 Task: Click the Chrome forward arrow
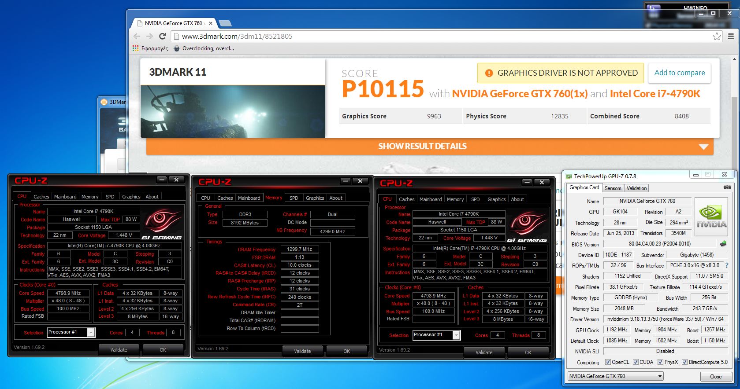(149, 37)
